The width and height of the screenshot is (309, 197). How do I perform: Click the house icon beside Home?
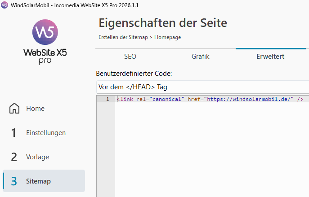click(x=14, y=109)
